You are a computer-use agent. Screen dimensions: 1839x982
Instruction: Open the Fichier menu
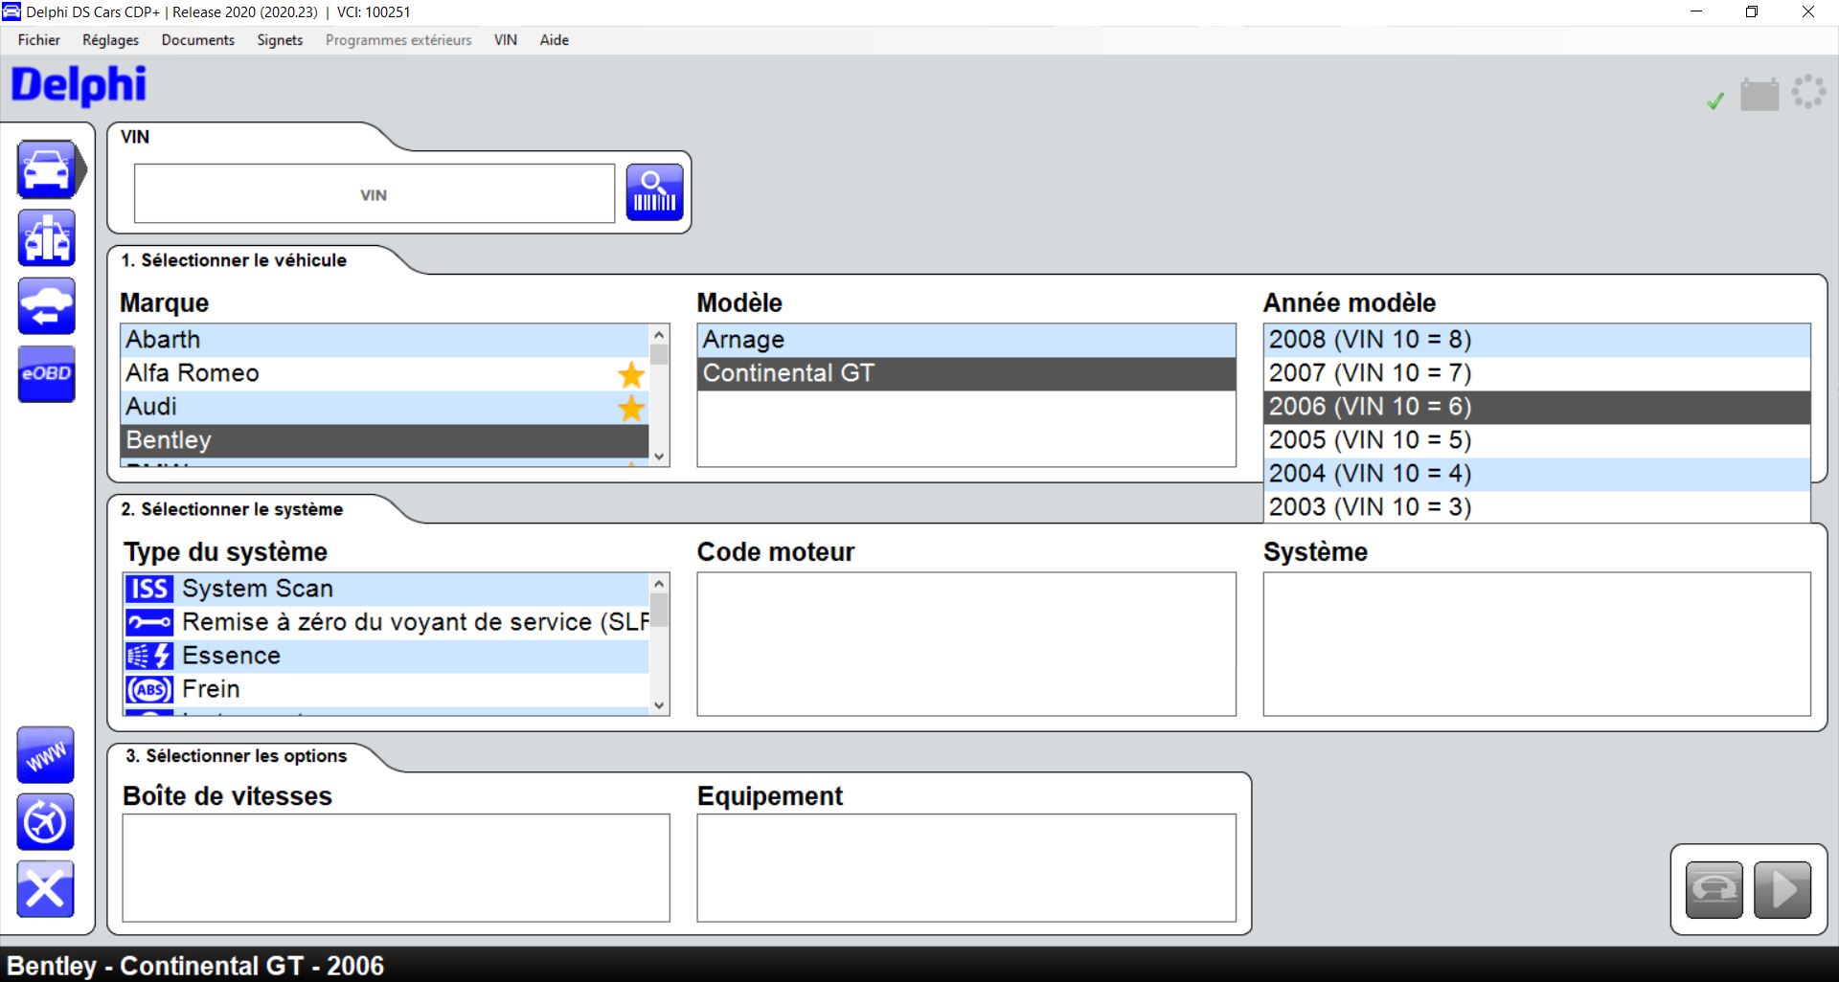[39, 40]
